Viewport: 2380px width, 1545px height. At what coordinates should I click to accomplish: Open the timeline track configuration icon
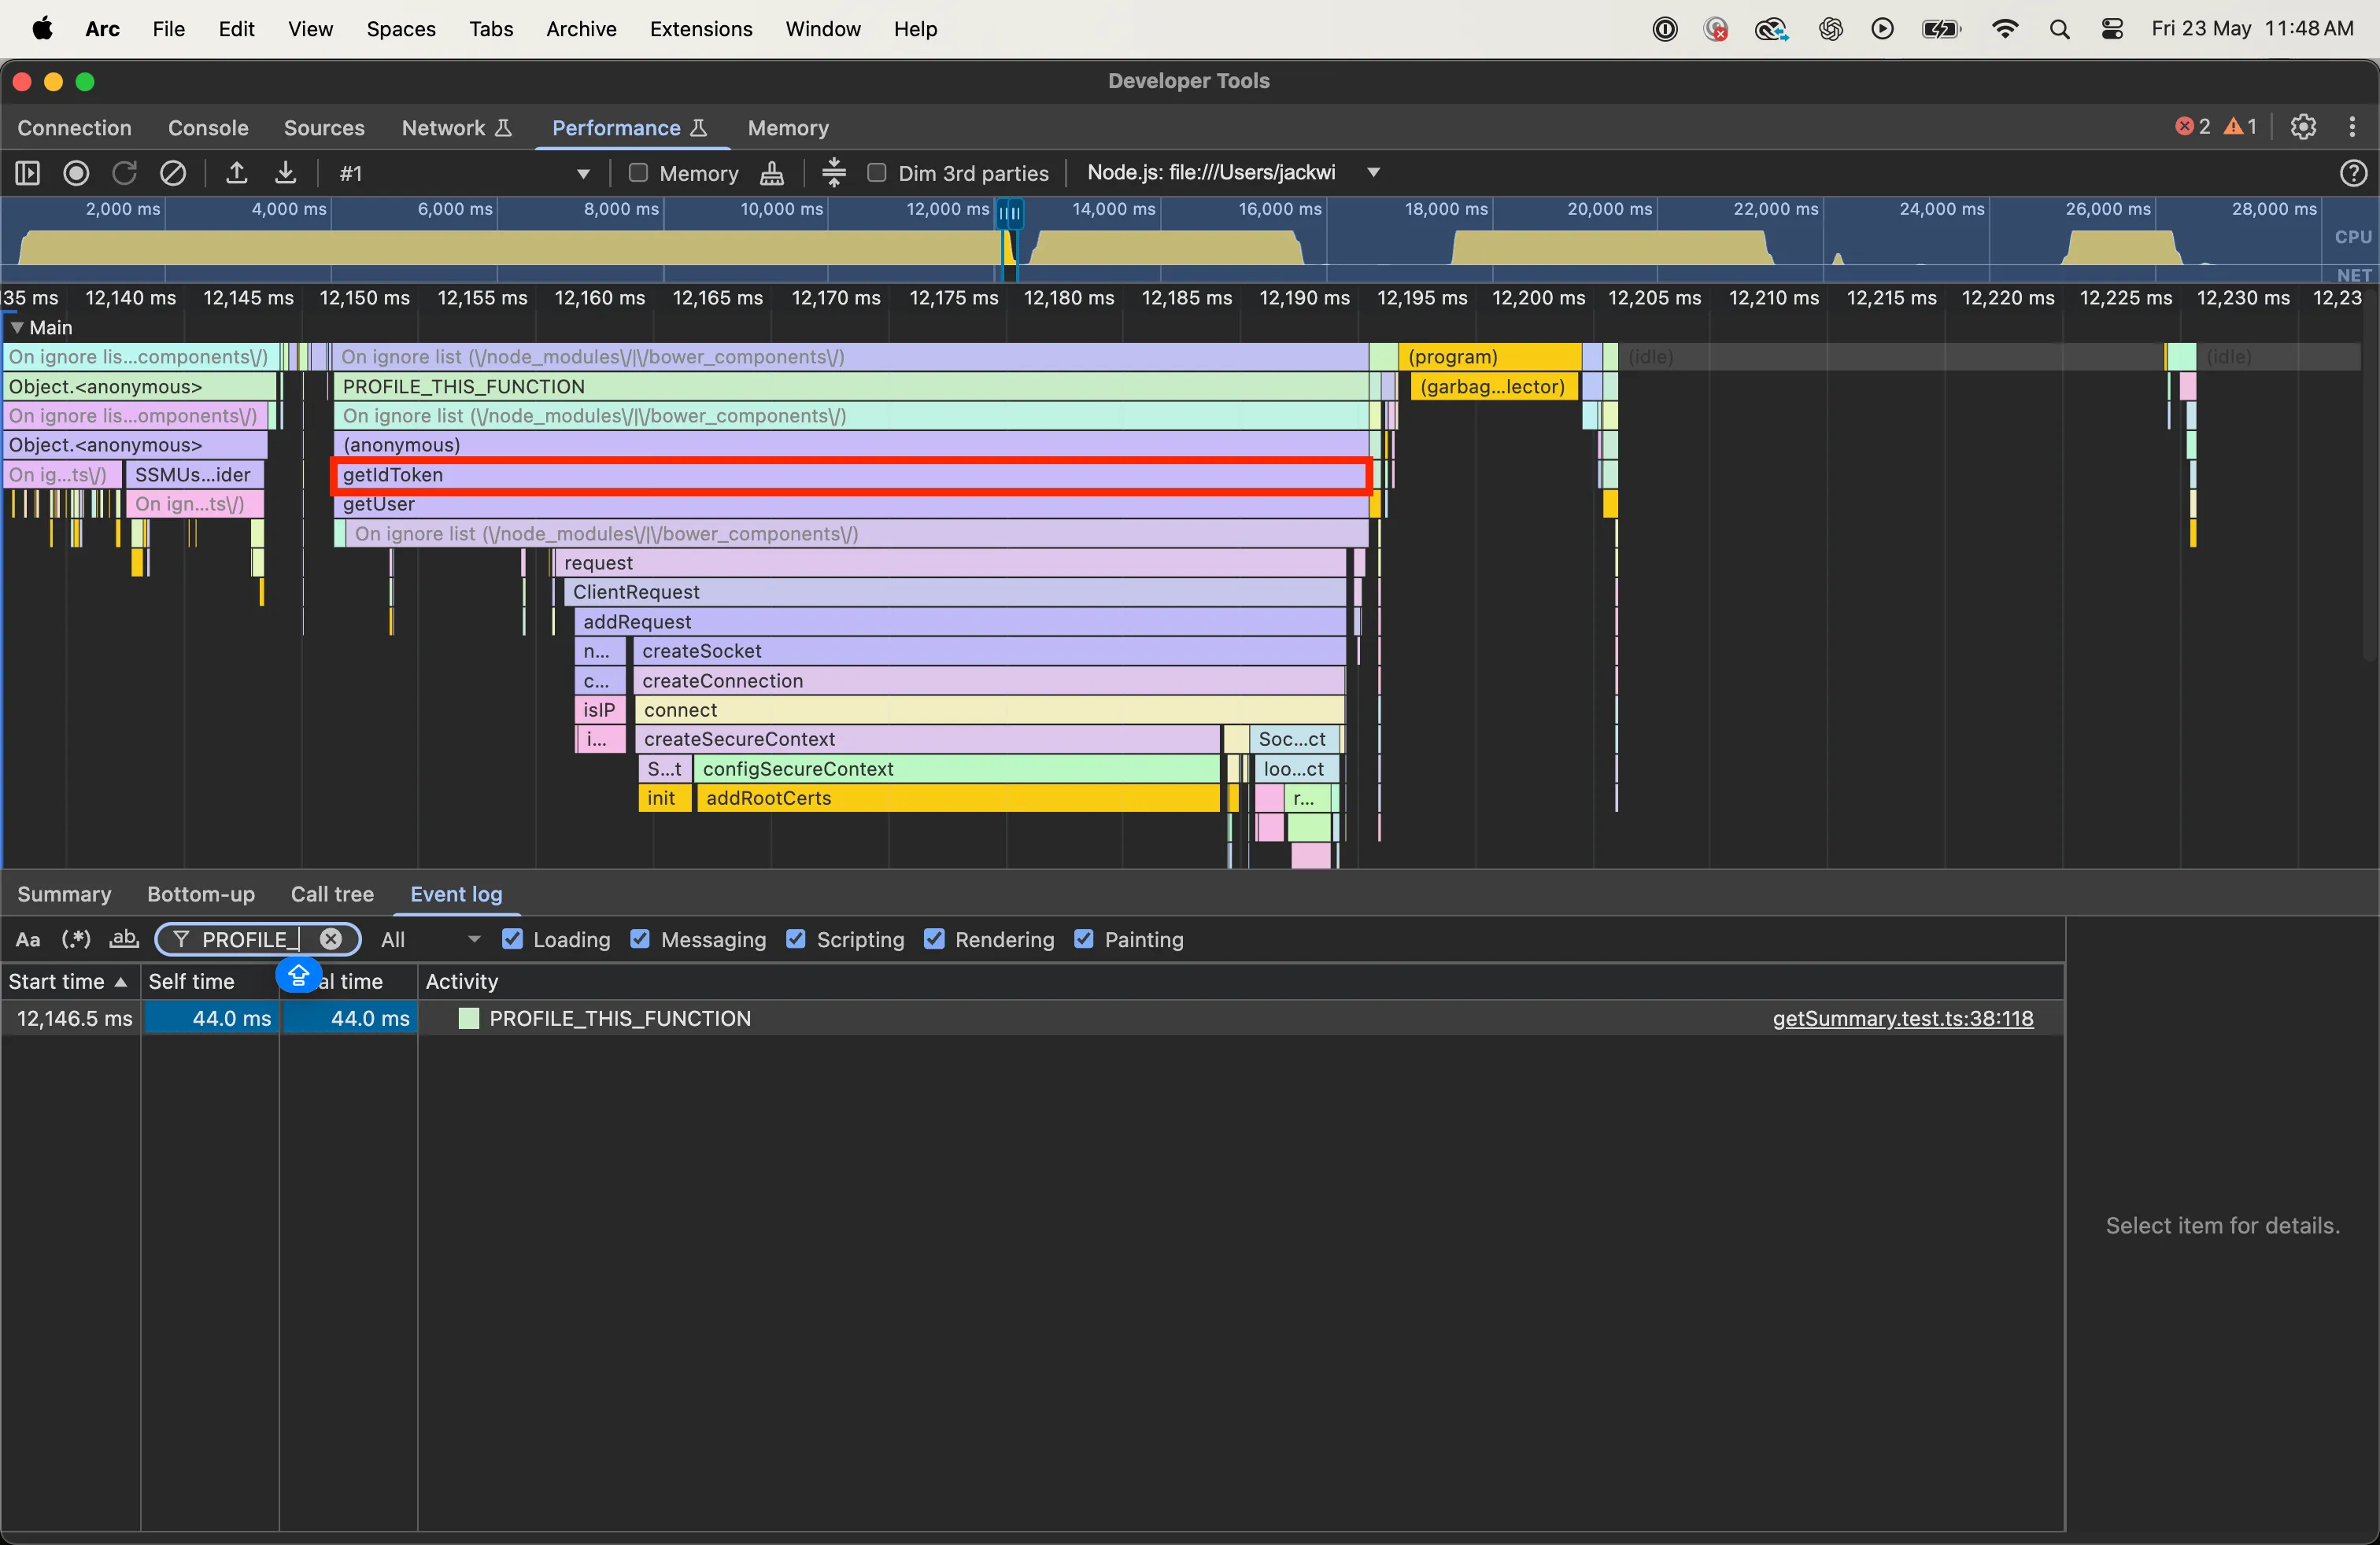[834, 173]
